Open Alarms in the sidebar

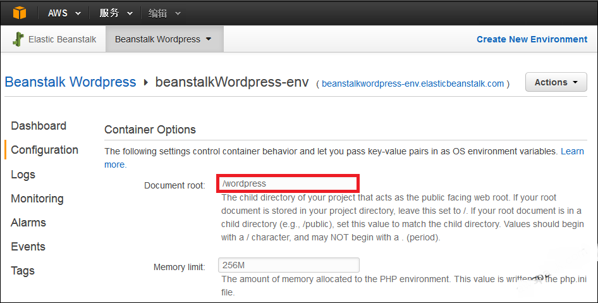pyautogui.click(x=28, y=223)
